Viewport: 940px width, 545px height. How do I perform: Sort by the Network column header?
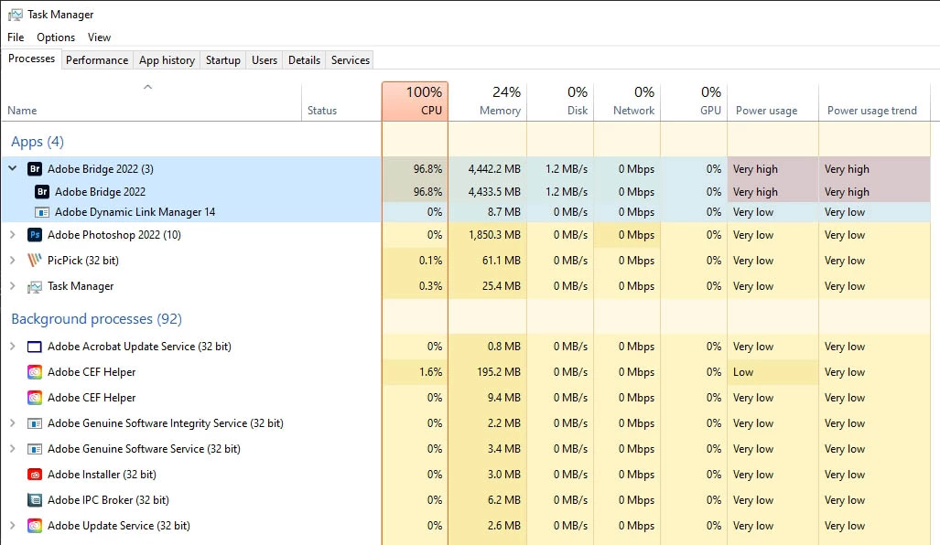coord(627,102)
